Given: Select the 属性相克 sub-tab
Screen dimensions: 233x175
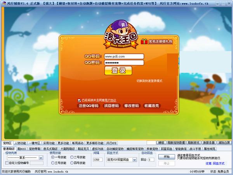Looking at the screenshot, I should click(x=210, y=149).
